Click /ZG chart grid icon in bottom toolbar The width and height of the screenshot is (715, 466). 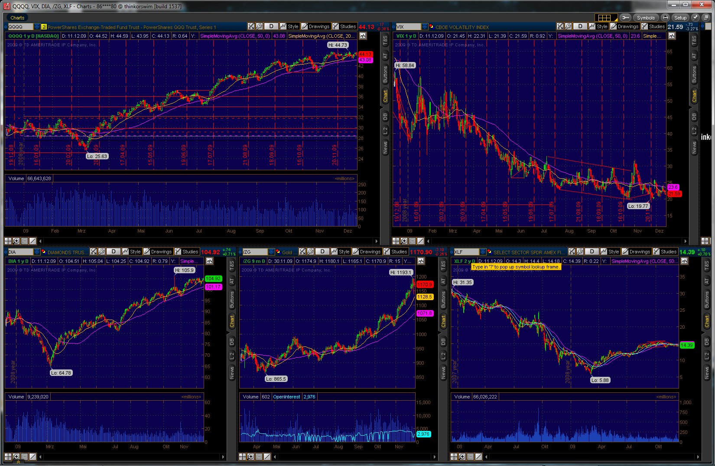point(243,456)
